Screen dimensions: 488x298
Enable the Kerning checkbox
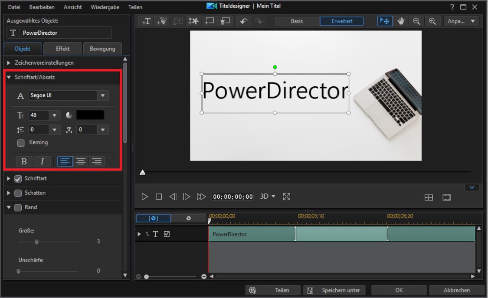(21, 143)
